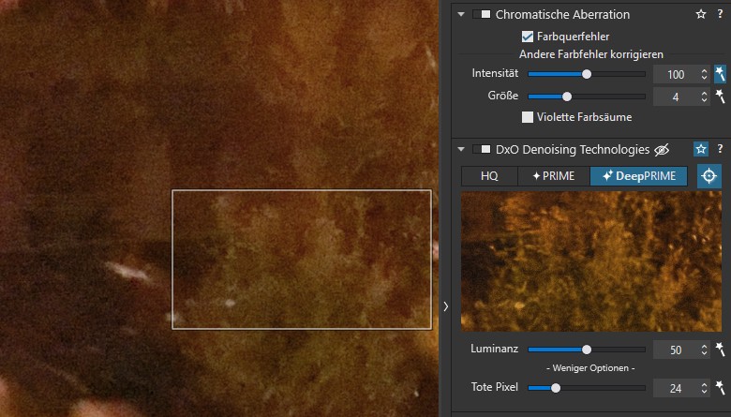Click star icon in DxO Denoising header
The image size is (731, 417).
tap(700, 149)
